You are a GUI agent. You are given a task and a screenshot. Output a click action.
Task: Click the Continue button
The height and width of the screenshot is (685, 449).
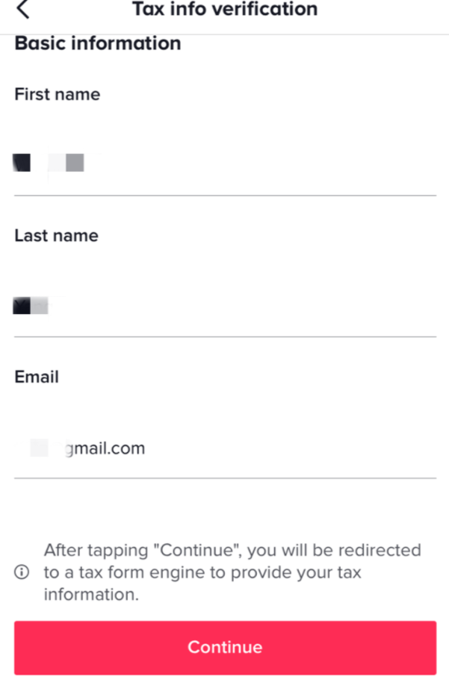tap(225, 648)
